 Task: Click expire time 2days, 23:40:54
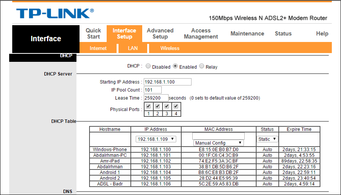(x=299, y=178)
